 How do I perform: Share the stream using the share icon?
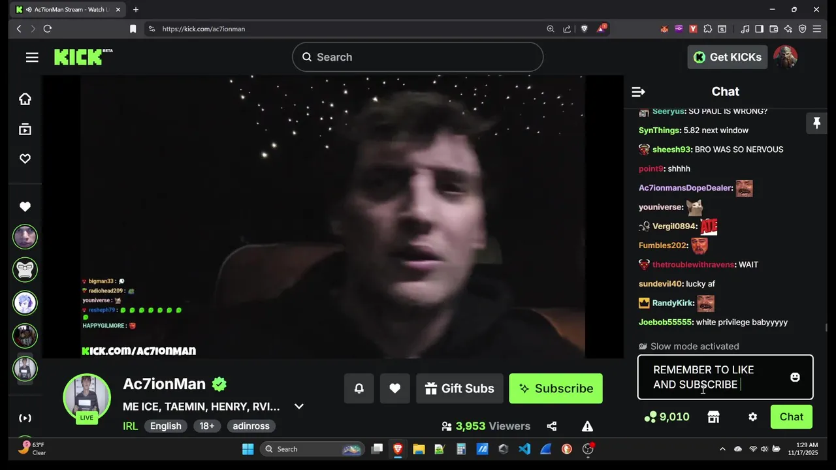pyautogui.click(x=552, y=426)
